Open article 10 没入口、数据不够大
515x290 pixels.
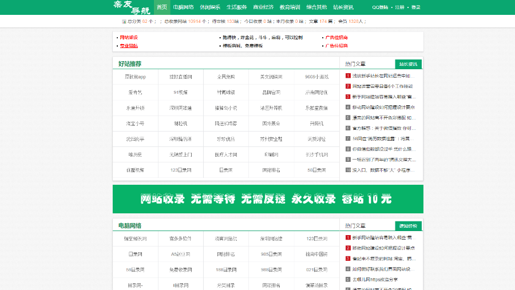pos(383,170)
